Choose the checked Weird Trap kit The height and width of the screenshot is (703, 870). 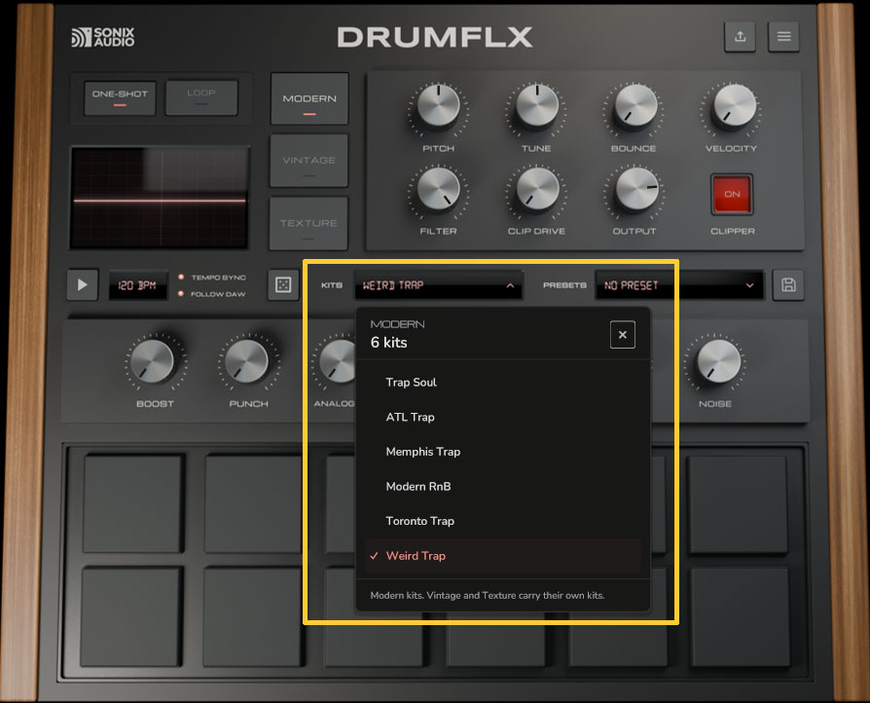[x=503, y=556]
